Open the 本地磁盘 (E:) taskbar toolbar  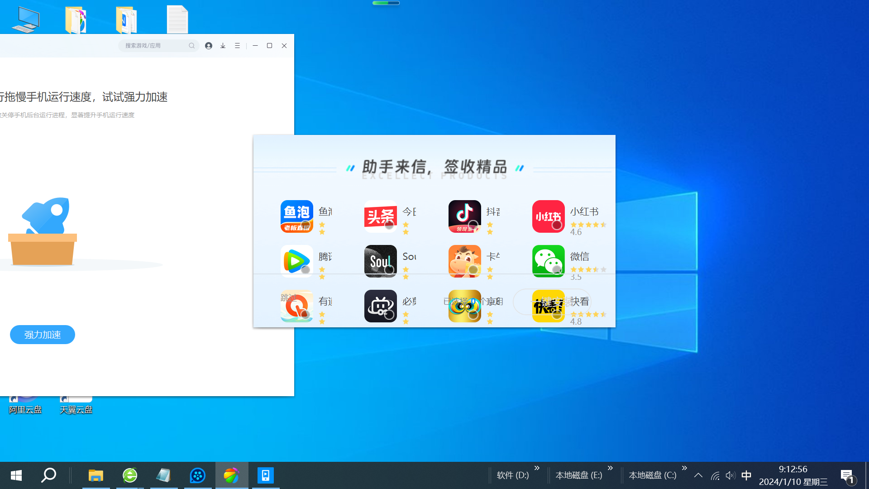[579, 475]
